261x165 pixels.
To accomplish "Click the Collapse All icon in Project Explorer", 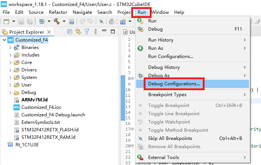I will click(70, 32).
